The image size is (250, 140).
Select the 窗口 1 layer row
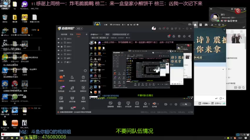(x=72, y=62)
